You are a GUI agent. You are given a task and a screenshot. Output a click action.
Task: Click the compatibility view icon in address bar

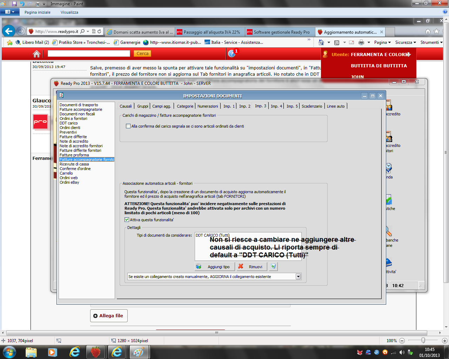tap(94, 31)
